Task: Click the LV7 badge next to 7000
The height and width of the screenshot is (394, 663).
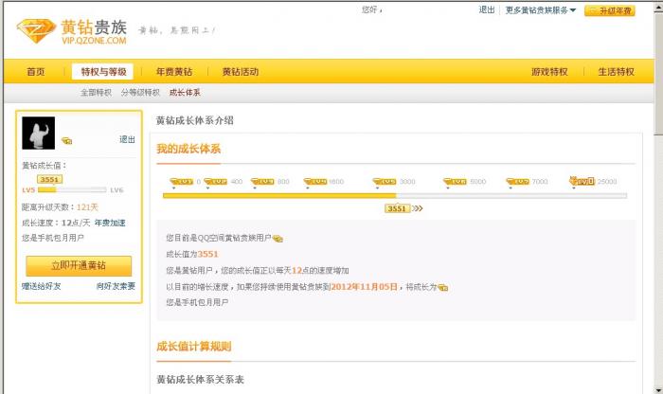Action: click(518, 182)
